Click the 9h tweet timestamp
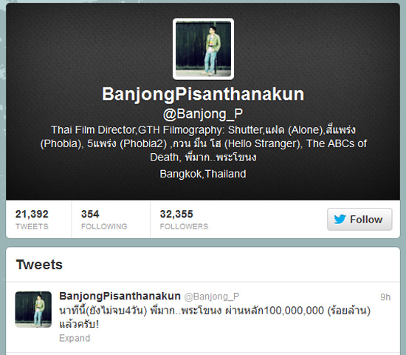The image size is (406, 355). (385, 297)
